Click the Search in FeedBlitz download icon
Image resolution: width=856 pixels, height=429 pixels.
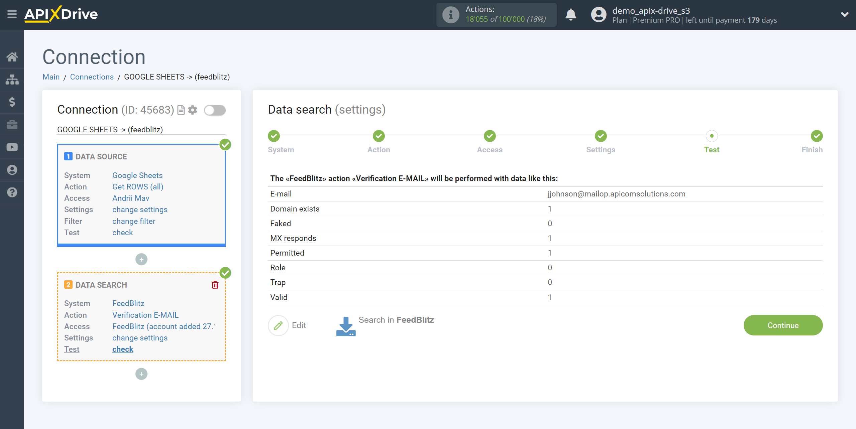click(x=346, y=326)
